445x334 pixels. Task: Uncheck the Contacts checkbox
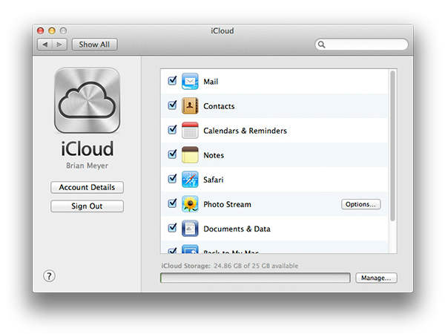point(172,105)
